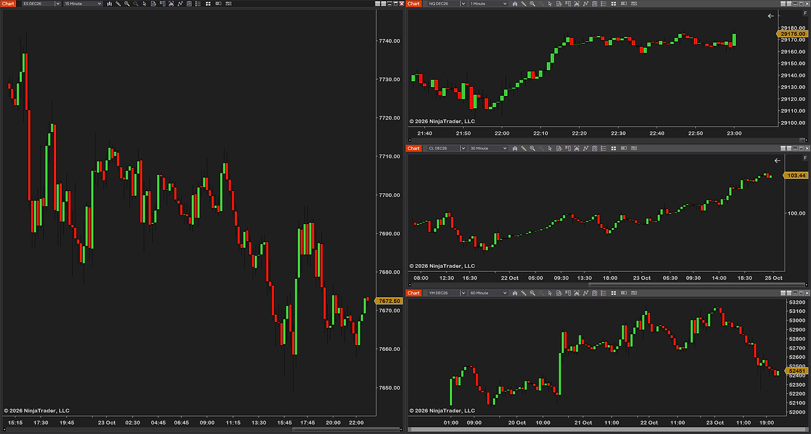Open drawing tools pencil in YM chart toolbar
The width and height of the screenshot is (811, 434).
point(524,293)
